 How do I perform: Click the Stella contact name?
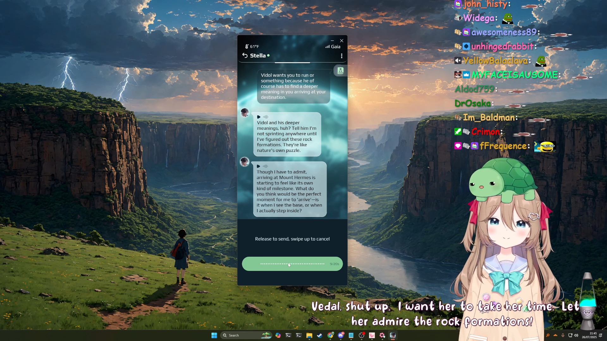pyautogui.click(x=258, y=56)
